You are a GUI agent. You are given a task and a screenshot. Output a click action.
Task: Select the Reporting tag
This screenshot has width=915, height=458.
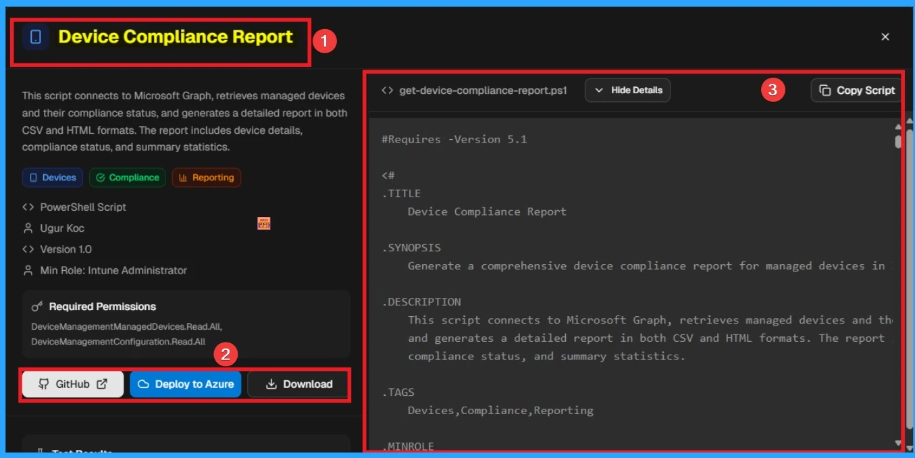[x=207, y=178]
